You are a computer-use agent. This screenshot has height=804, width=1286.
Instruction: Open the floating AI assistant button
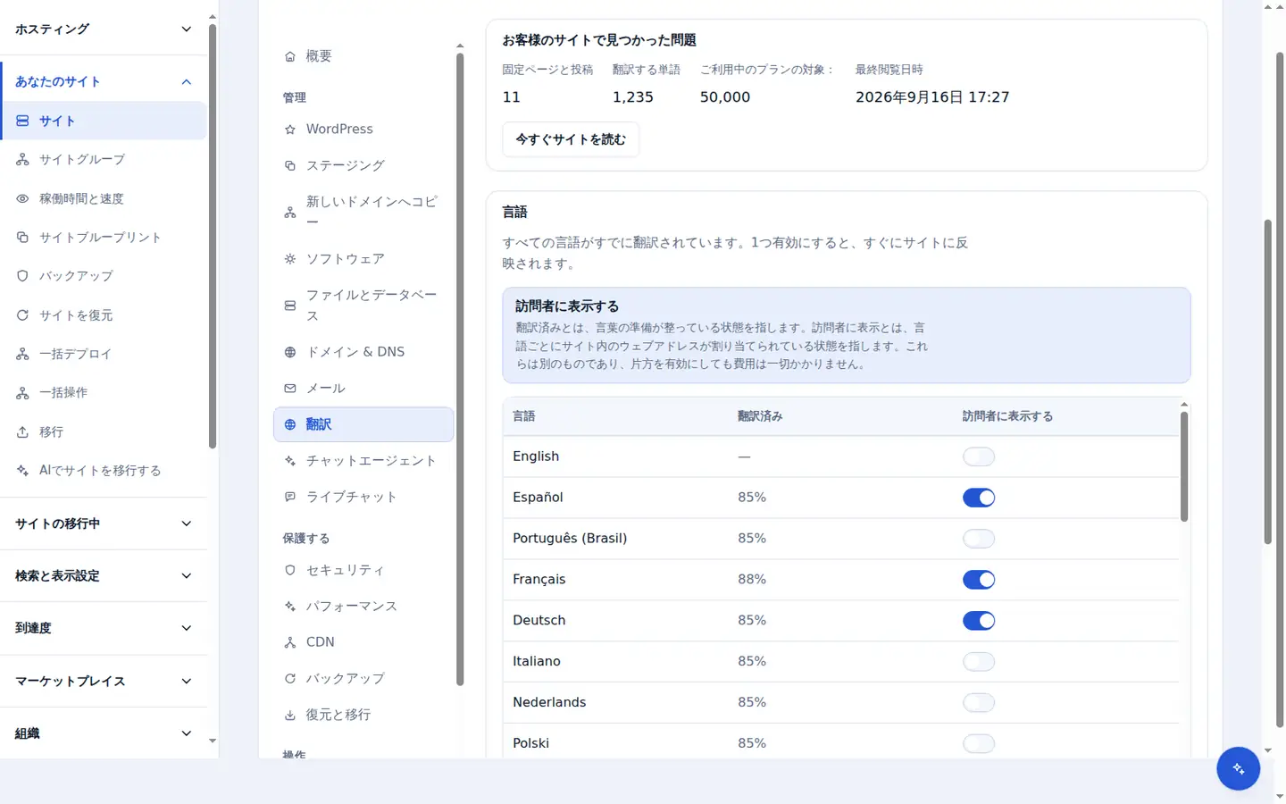pos(1238,768)
